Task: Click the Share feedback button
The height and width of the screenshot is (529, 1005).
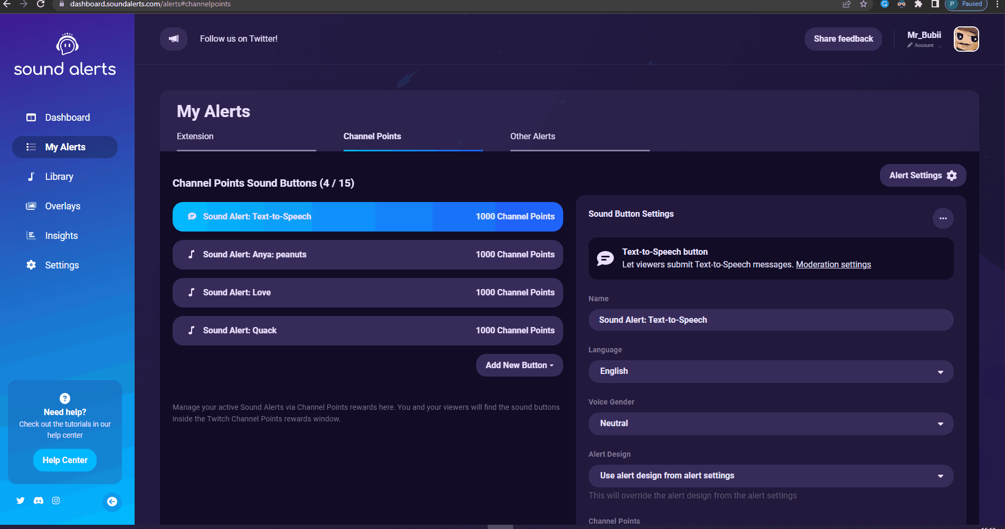Action: point(843,39)
